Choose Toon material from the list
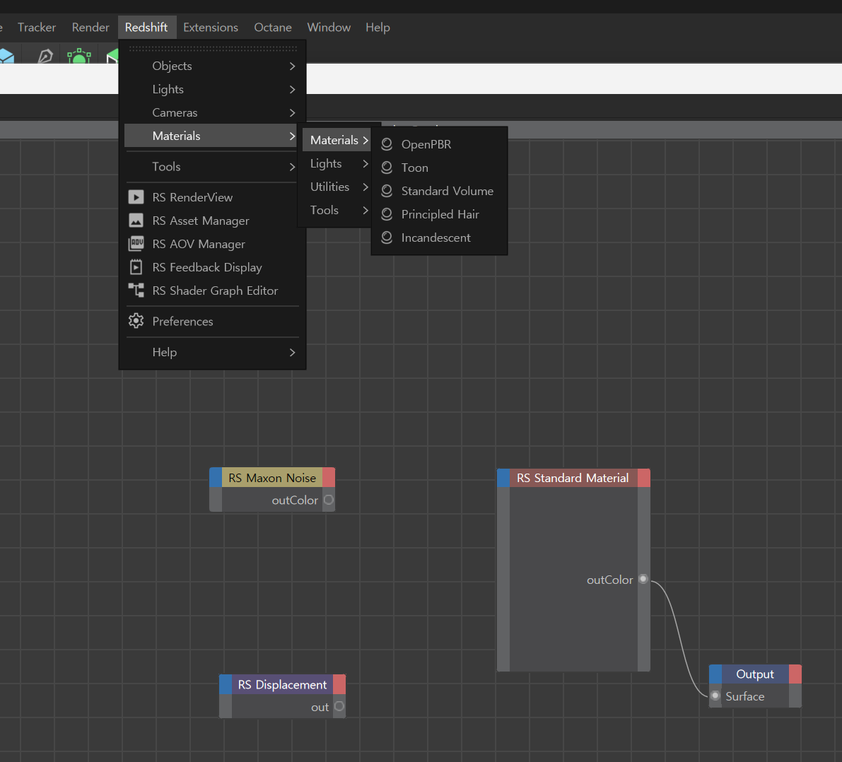Viewport: 842px width, 762px height. point(439,168)
